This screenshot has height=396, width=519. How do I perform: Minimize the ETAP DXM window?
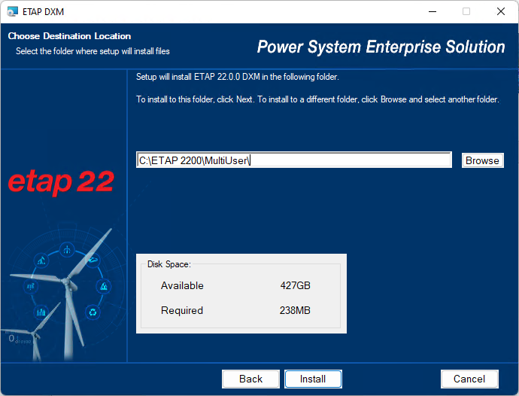[x=432, y=11]
